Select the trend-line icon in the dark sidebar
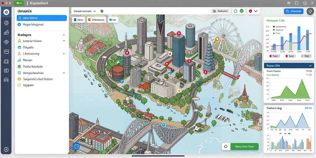316x158 pixels. (6, 33)
